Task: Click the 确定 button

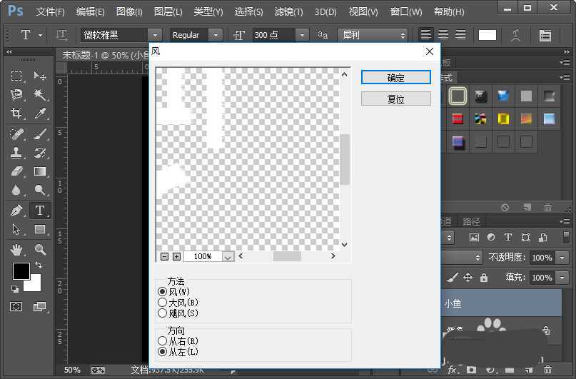Action: click(x=395, y=78)
